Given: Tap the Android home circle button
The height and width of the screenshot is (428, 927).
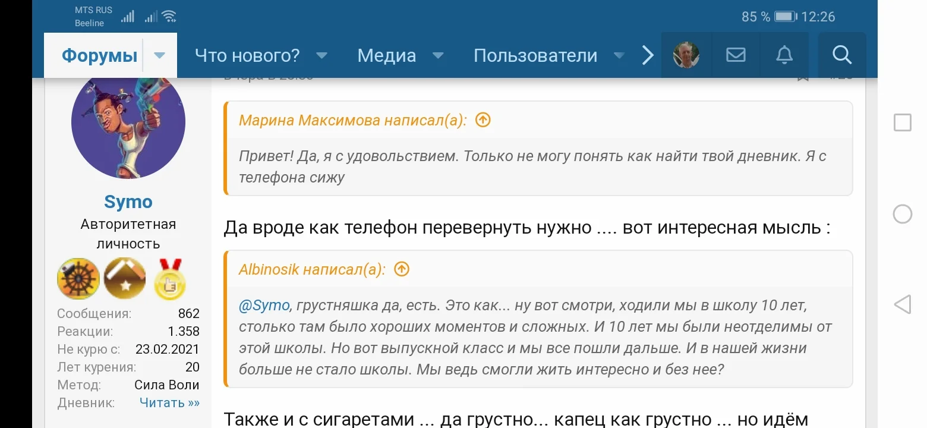Looking at the screenshot, I should pos(903,213).
